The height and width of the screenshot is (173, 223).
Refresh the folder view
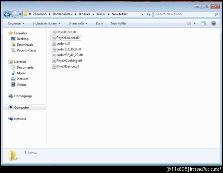tap(148, 14)
